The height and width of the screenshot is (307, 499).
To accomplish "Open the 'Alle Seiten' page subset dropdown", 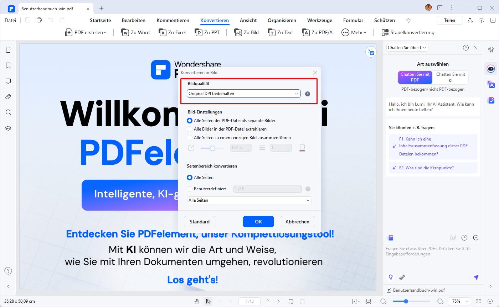I will 249,200.
